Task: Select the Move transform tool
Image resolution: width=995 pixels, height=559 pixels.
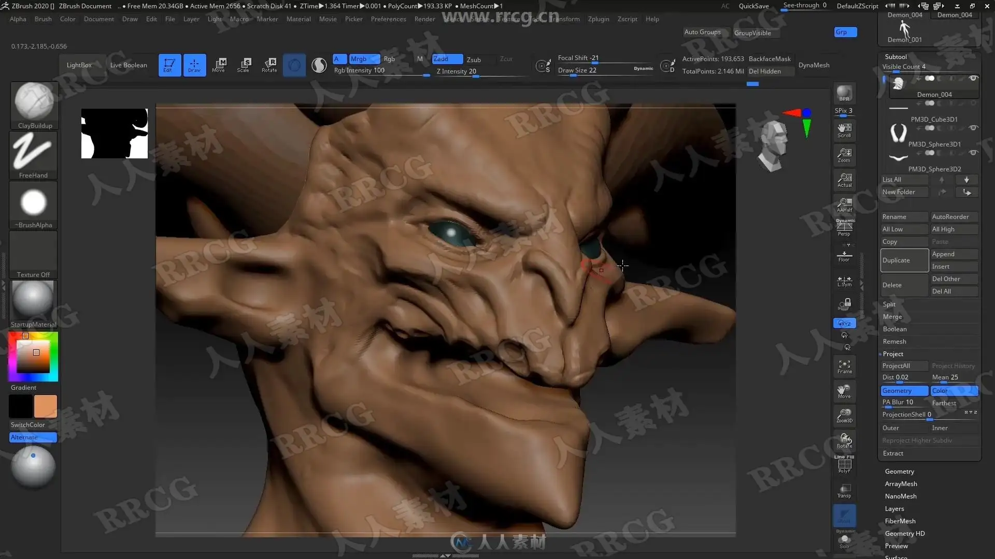Action: [219, 65]
